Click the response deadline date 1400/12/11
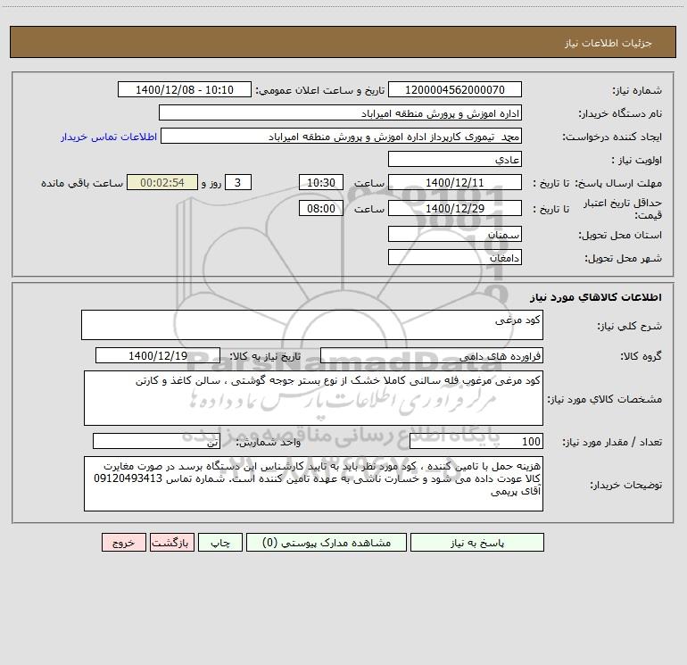Screen dimensions: 687x665 point(455,182)
